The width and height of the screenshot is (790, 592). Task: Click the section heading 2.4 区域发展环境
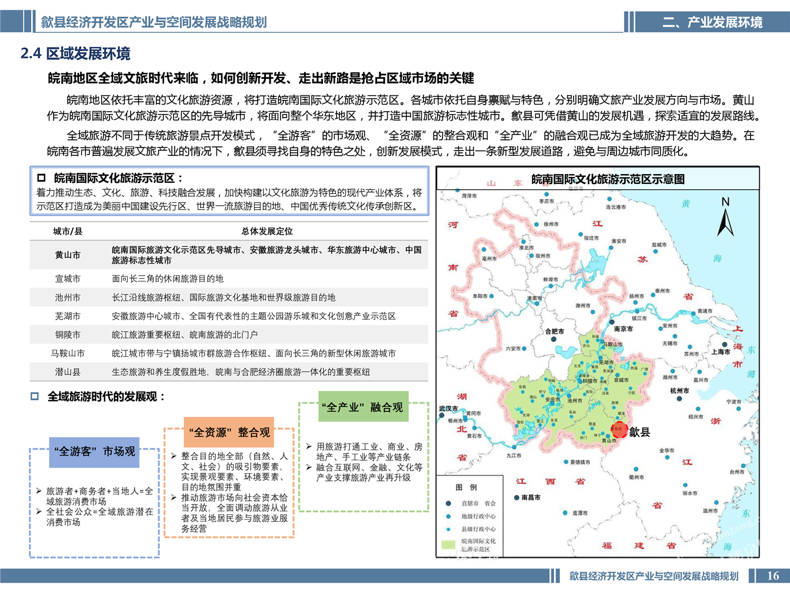[x=75, y=53]
